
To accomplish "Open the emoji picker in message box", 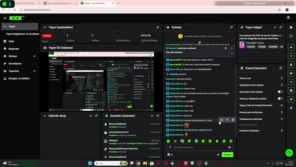I will [x=229, y=147].
